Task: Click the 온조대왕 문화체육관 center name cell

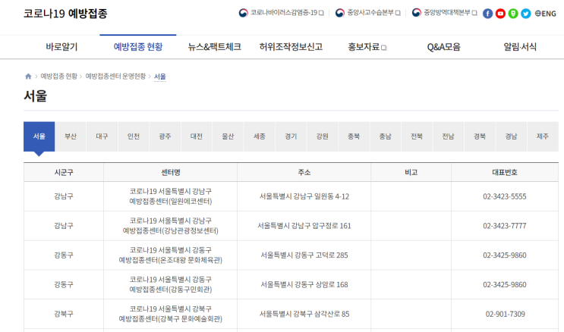Action: click(x=171, y=255)
